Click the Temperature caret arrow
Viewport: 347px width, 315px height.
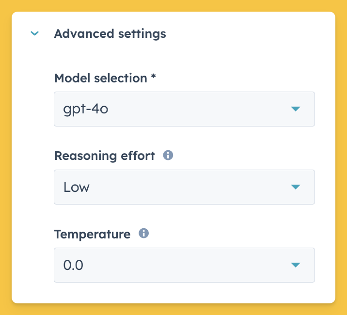(296, 265)
